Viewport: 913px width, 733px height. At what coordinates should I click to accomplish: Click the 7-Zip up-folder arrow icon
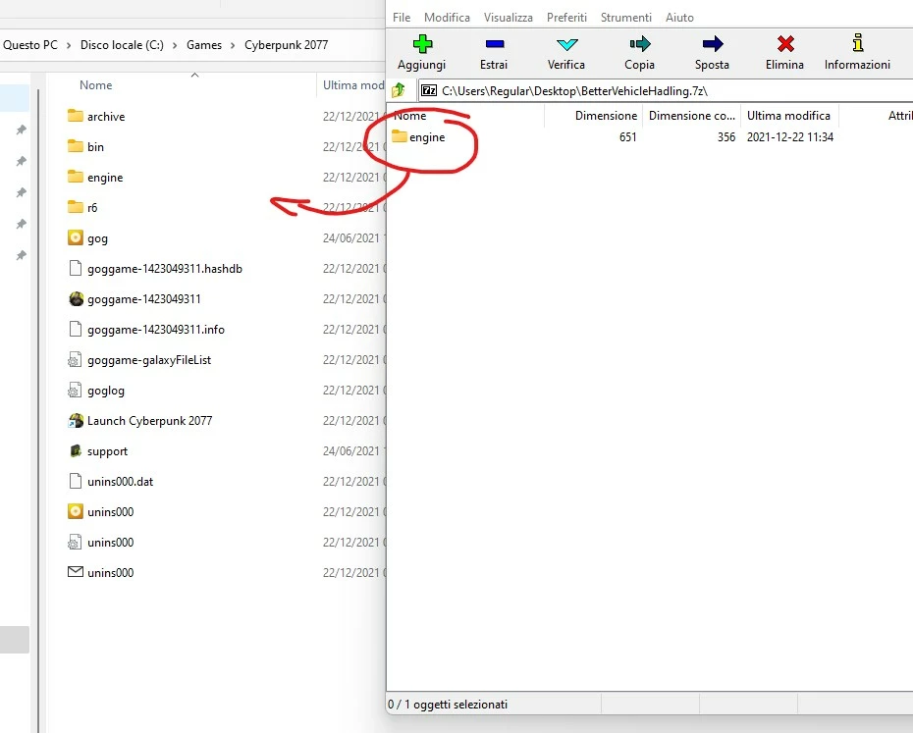399,90
